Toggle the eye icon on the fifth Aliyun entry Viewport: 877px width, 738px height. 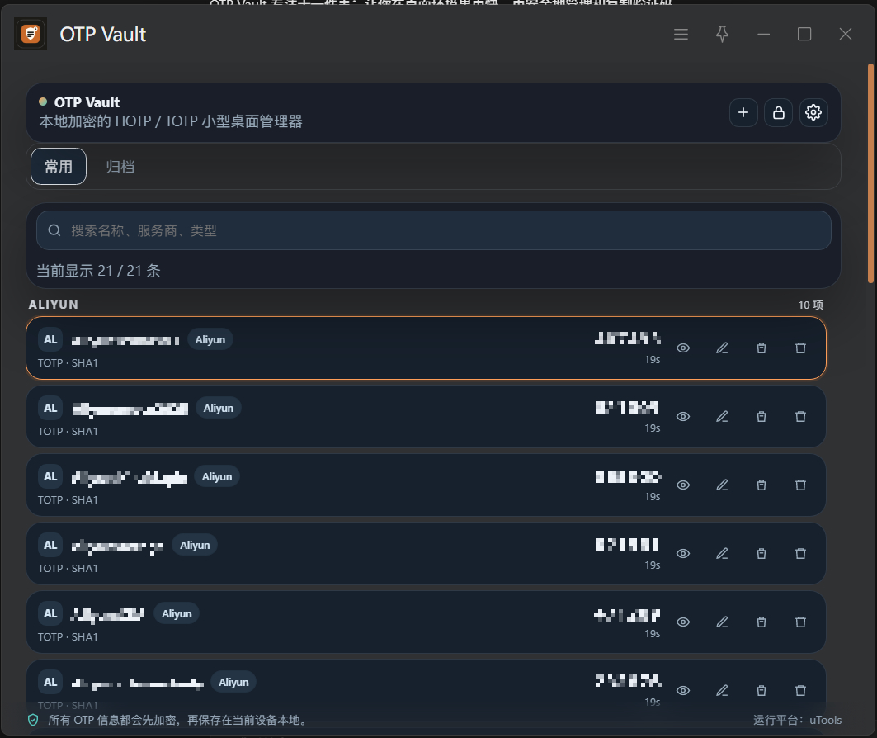[x=683, y=622]
